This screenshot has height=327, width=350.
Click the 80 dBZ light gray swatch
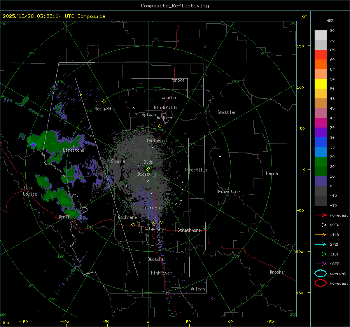(x=320, y=35)
